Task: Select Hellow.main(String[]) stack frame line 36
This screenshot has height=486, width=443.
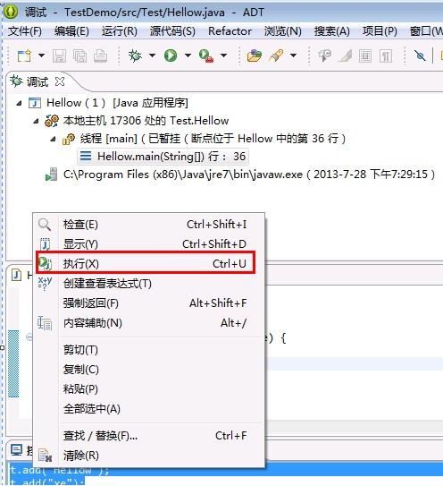Action: click(x=163, y=157)
